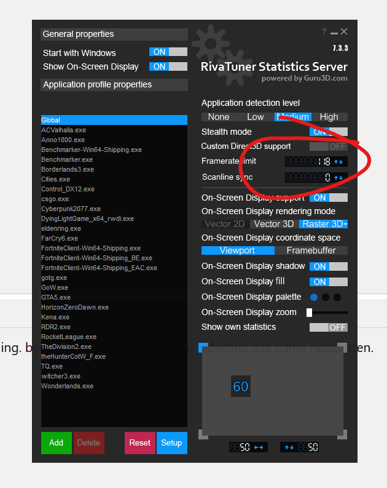This screenshot has width=387, height=488.
Task: Click the horizontal OSD position value field
Action: pyautogui.click(x=240, y=447)
